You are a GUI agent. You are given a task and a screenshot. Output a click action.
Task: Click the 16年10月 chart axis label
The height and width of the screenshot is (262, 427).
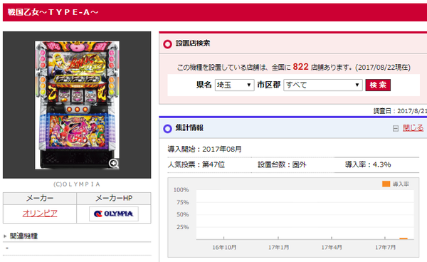(x=224, y=247)
